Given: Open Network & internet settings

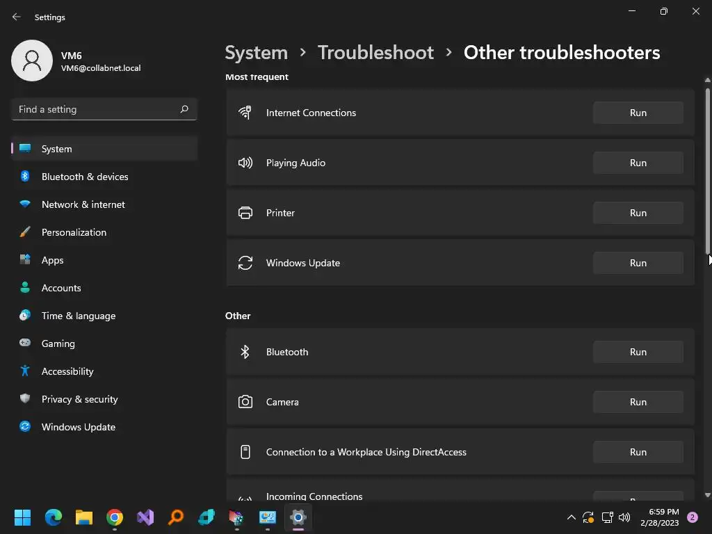Looking at the screenshot, I should (x=104, y=204).
